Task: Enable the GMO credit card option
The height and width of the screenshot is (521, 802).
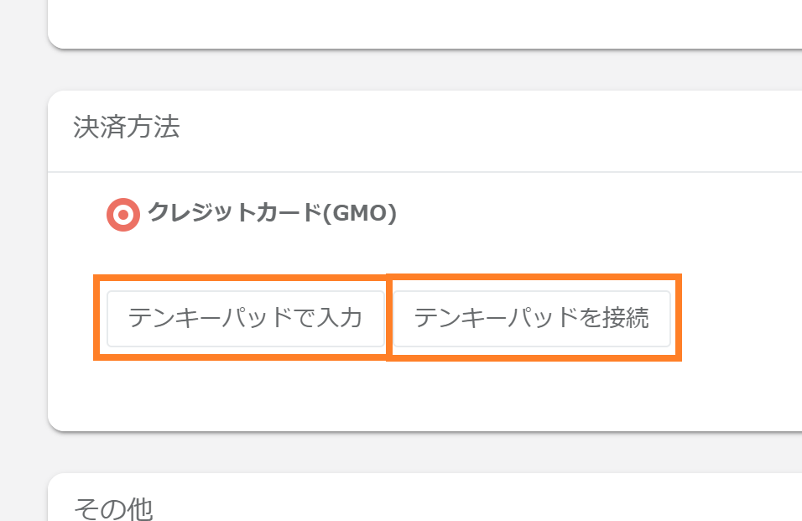Action: coord(123,215)
